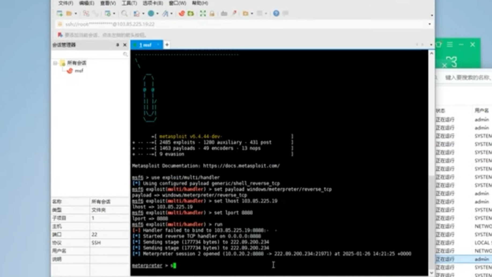Image resolution: width=492 pixels, height=277 pixels.
Task: Click the highlight pen toolbar icon
Action: point(234,13)
